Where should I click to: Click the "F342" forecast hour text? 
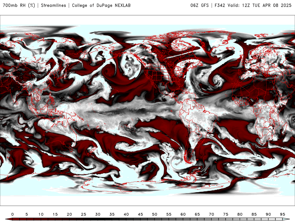(x=220, y=5)
